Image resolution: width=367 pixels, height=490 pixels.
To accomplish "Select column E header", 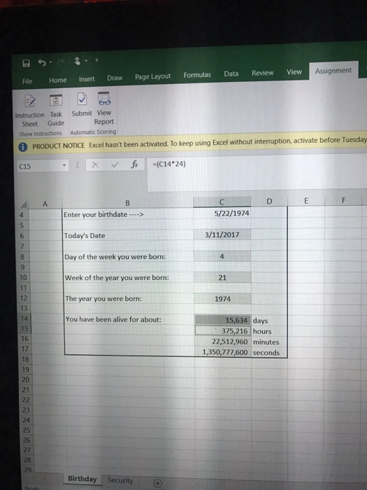I will (x=306, y=201).
